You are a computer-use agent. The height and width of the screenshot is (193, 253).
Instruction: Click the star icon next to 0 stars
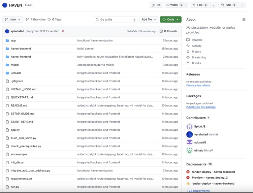click(x=188, y=52)
